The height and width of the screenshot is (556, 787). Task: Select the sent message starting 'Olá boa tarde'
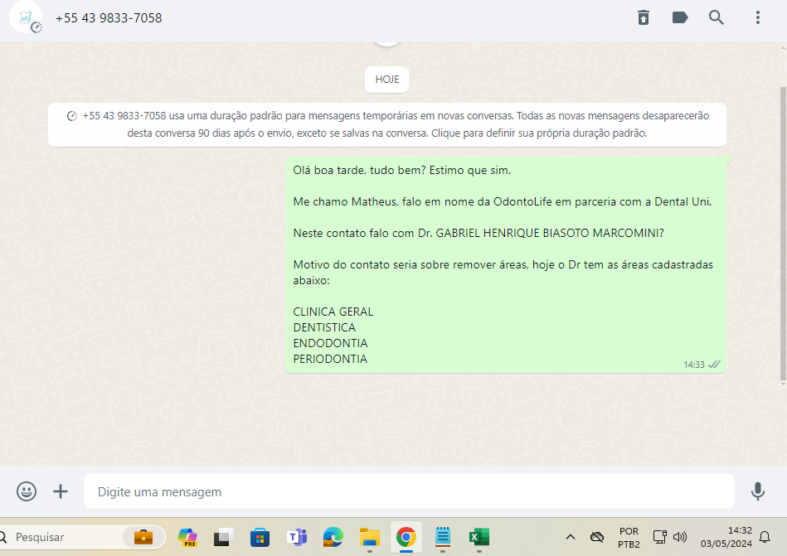tap(505, 264)
